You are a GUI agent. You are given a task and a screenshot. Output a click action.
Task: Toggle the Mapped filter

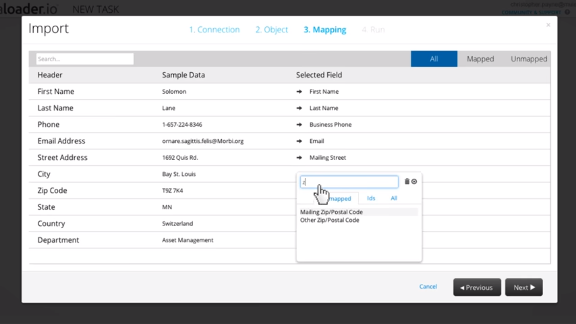[x=480, y=59]
